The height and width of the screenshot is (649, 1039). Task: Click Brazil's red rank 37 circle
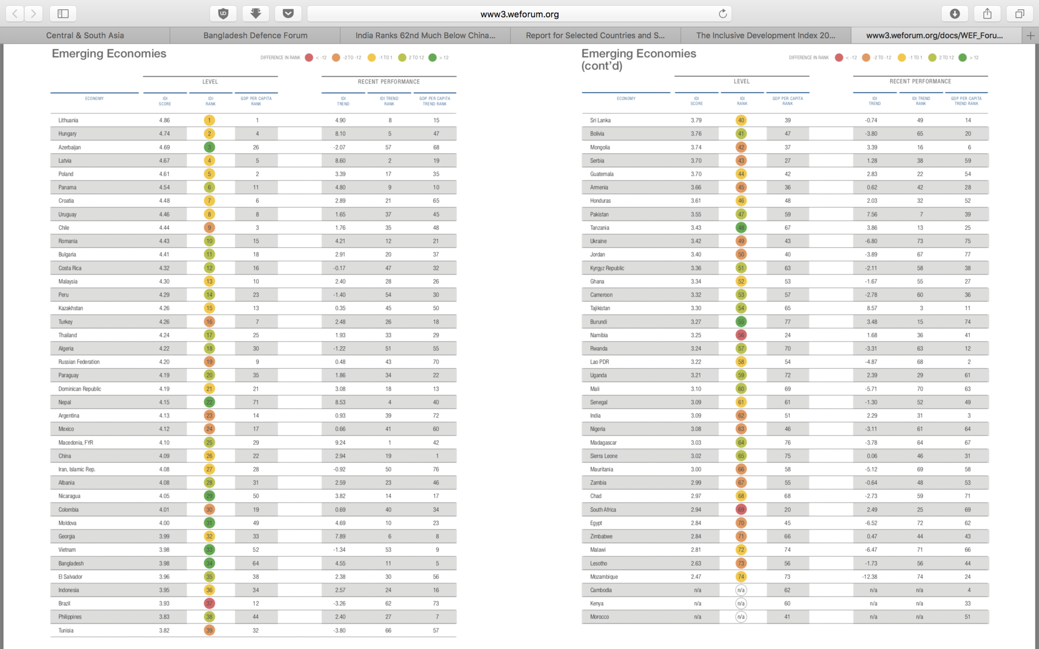(209, 603)
